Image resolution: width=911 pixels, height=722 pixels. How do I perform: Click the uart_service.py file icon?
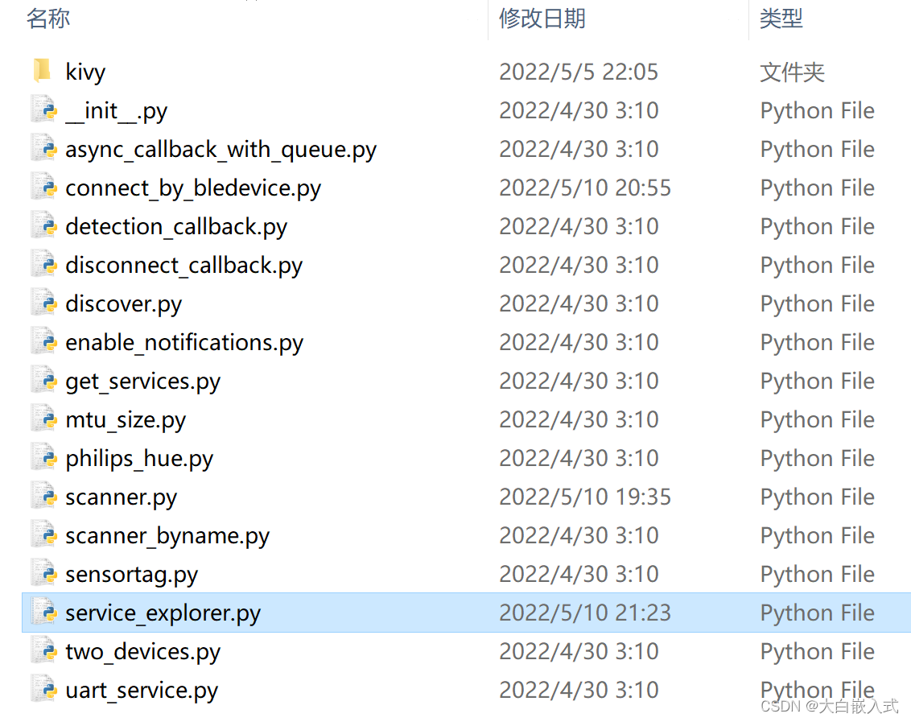(x=44, y=690)
